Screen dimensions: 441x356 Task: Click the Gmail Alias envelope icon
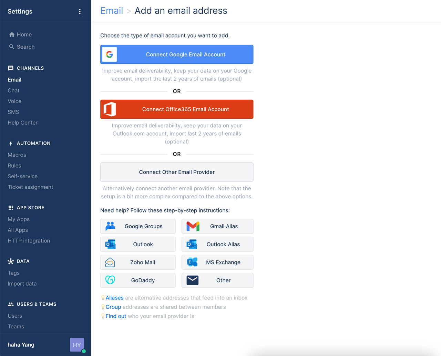[x=193, y=226]
